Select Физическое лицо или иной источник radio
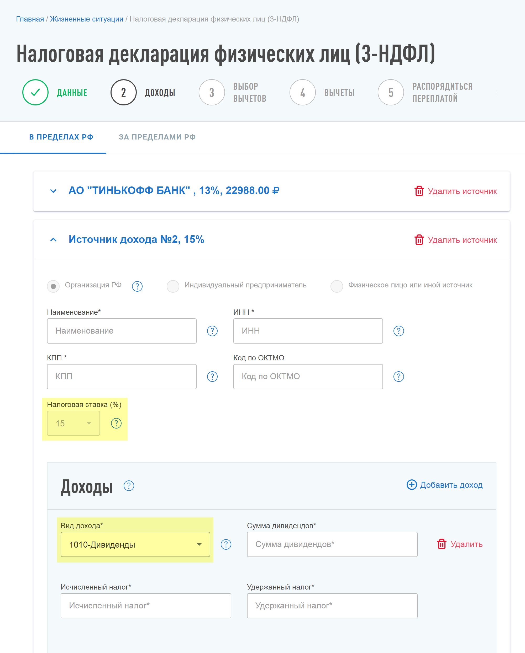 pyautogui.click(x=337, y=286)
